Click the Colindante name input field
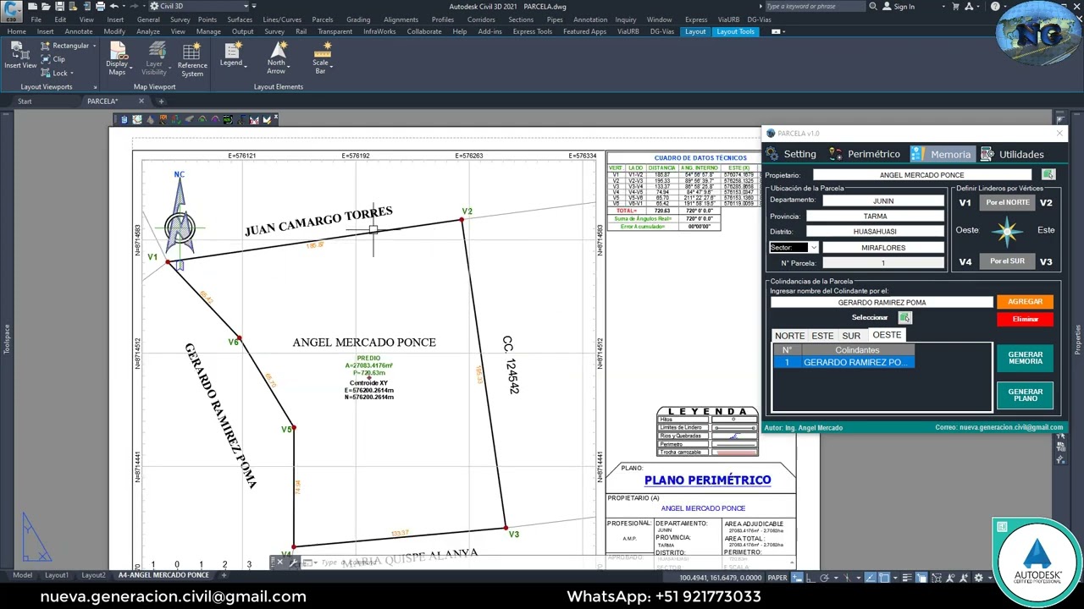 (x=881, y=302)
